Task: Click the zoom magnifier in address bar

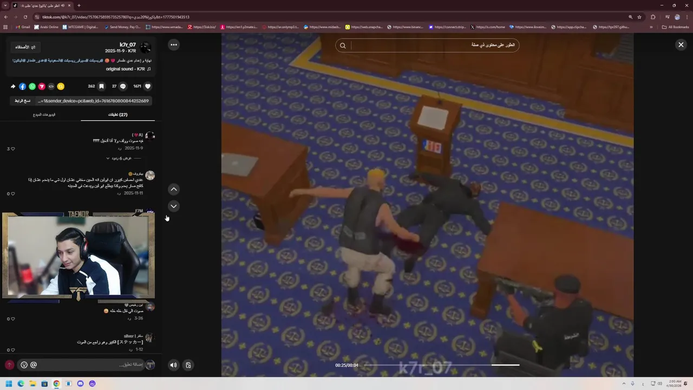Action: tap(630, 17)
